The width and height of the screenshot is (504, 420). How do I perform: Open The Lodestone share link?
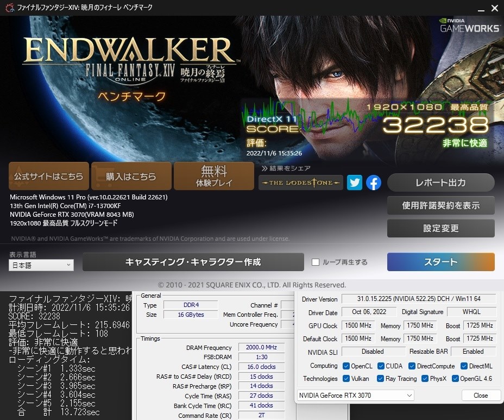pos(301,183)
